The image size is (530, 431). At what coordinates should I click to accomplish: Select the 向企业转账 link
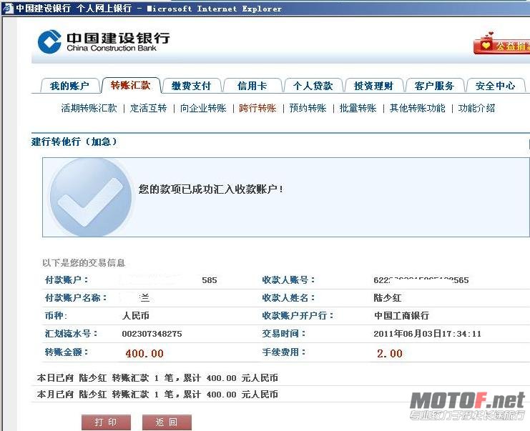click(203, 108)
